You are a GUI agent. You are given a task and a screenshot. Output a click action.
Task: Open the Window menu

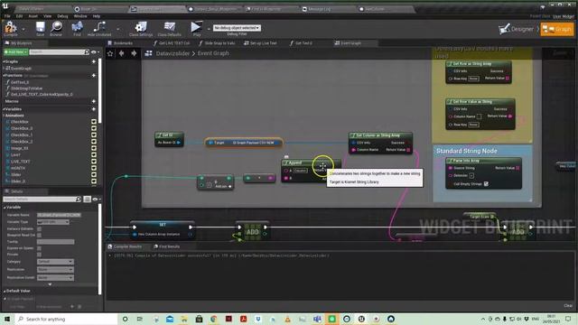point(80,16)
